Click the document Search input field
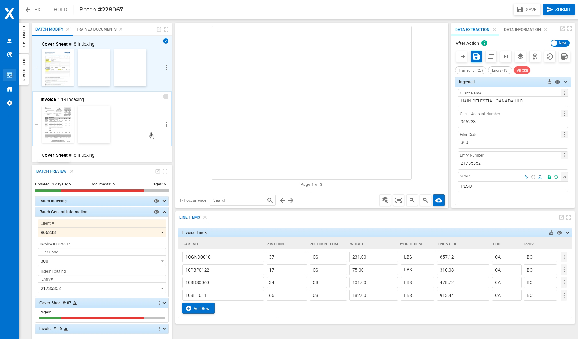Viewport: 578px width, 339px height. 238,200
